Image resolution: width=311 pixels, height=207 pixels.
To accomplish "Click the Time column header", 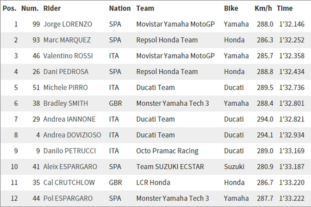I will tap(285, 8).
